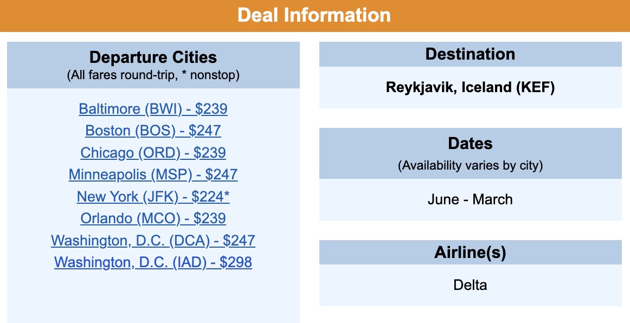This screenshot has width=630, height=323.
Task: Open the Washington, D.C. (IAD) $298 link
Action: click(x=153, y=262)
